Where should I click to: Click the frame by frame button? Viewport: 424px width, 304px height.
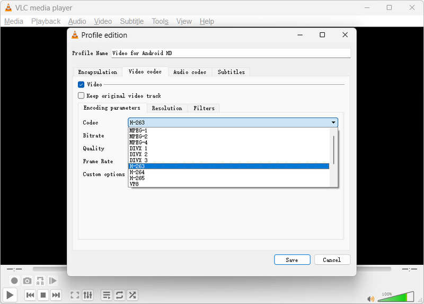52,281
